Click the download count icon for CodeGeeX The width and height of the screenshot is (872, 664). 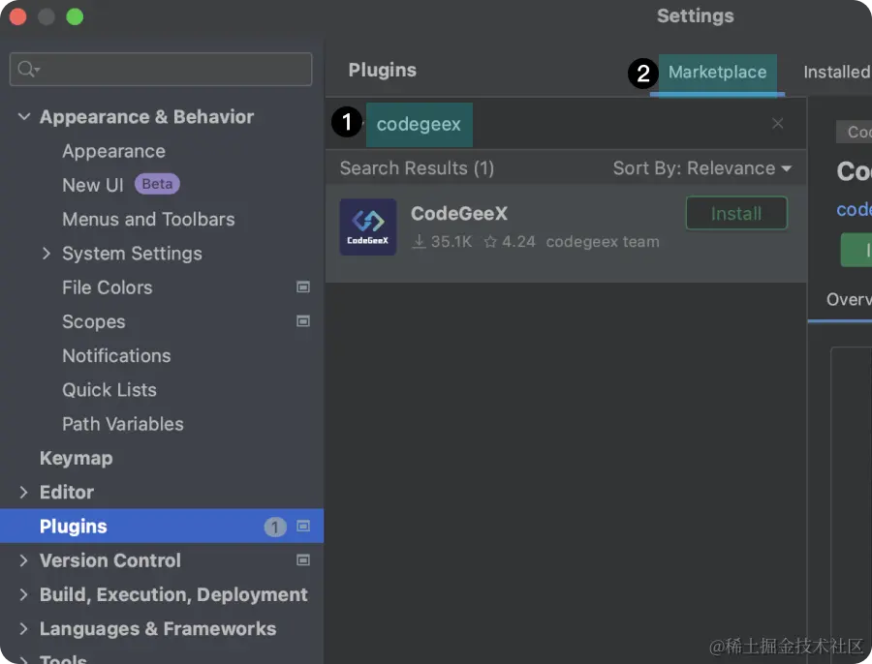pyautogui.click(x=420, y=242)
